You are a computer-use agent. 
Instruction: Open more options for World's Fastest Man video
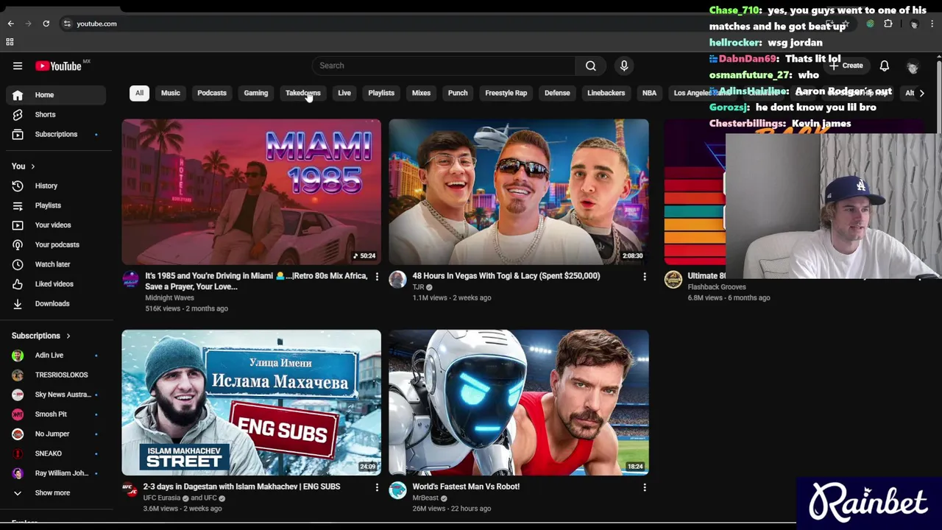pos(645,487)
